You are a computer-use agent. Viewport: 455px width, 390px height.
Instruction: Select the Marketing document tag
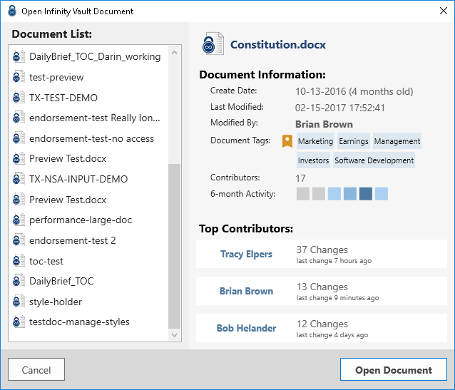(315, 141)
